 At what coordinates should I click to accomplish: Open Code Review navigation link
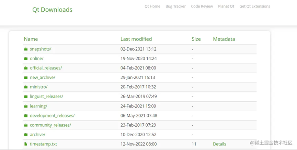pyautogui.click(x=202, y=6)
